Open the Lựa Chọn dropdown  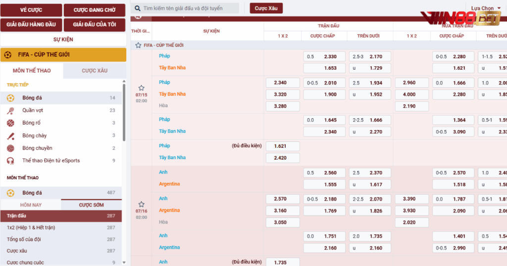(486, 8)
